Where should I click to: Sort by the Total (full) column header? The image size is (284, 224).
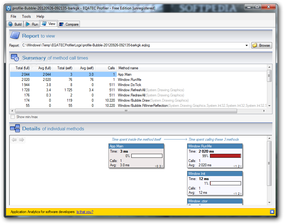point(21,68)
